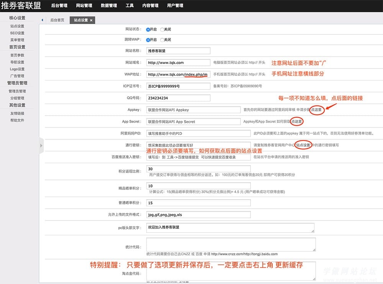Viewport: 383px width, 284px height.
Task: Click the 统计代码 text area
Action: pyautogui.click(x=231, y=244)
